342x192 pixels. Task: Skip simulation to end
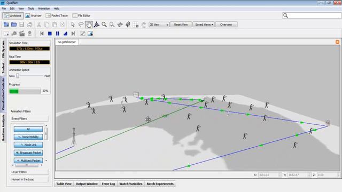73,34
